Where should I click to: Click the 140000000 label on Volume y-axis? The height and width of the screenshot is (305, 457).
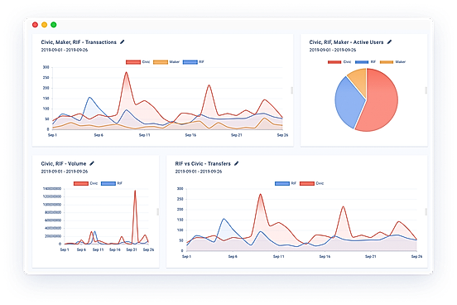(52, 188)
